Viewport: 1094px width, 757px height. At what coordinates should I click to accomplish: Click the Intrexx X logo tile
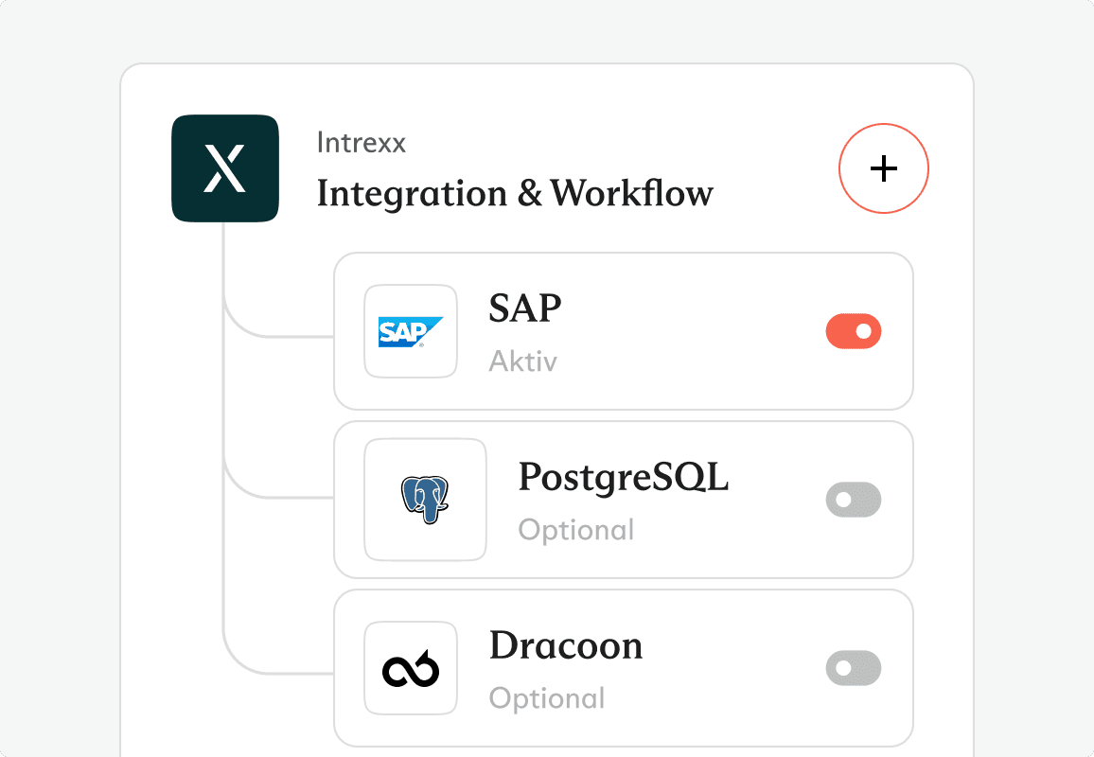coord(225,168)
